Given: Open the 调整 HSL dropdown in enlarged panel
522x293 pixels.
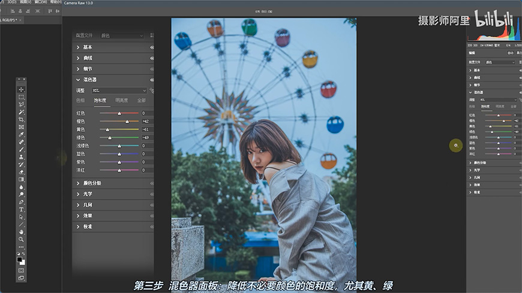Looking at the screenshot, I should click(119, 90).
